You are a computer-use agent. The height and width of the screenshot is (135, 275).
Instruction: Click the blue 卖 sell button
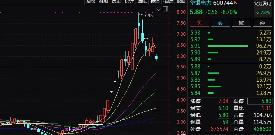(221, 23)
